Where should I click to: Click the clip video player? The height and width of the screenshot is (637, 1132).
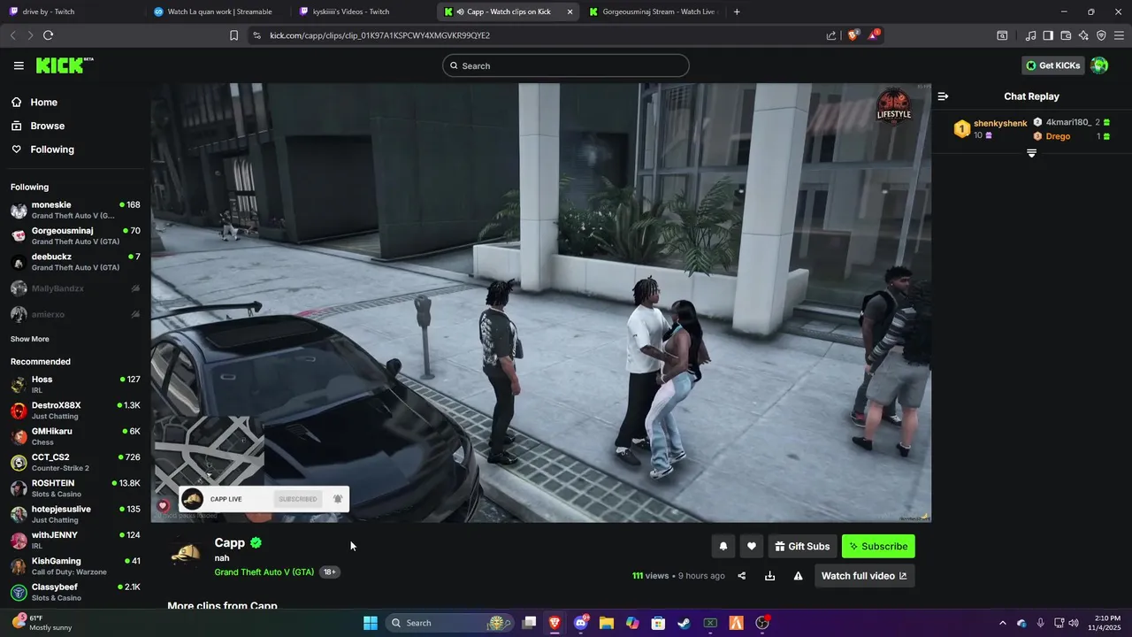click(x=540, y=303)
